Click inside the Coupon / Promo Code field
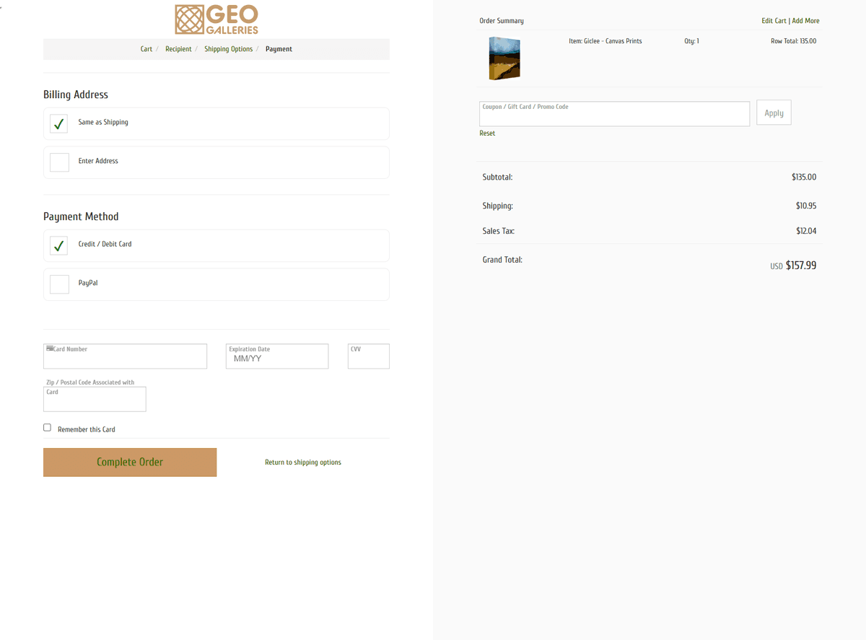This screenshot has width=866, height=640. click(x=614, y=113)
